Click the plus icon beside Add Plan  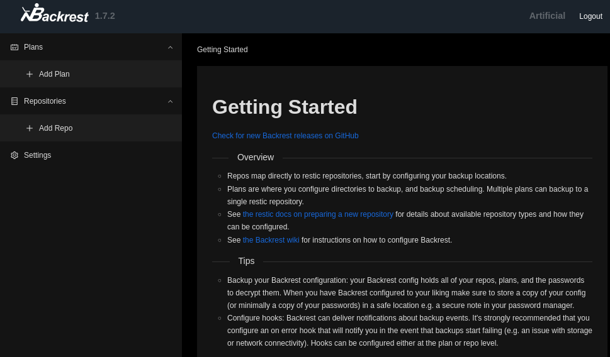click(x=30, y=74)
